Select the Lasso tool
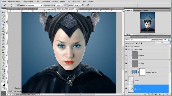 3,18
